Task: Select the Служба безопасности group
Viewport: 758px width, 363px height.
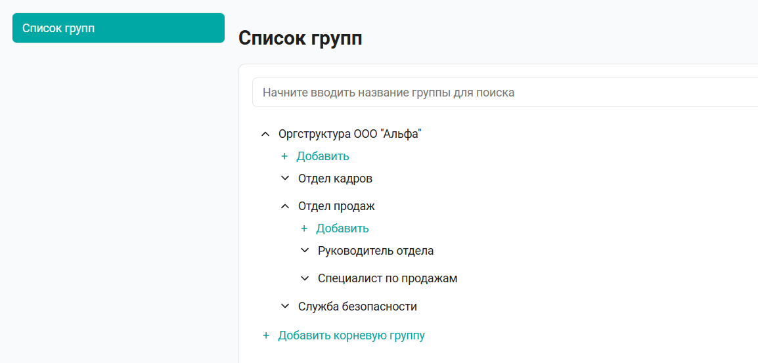Action: [x=358, y=307]
